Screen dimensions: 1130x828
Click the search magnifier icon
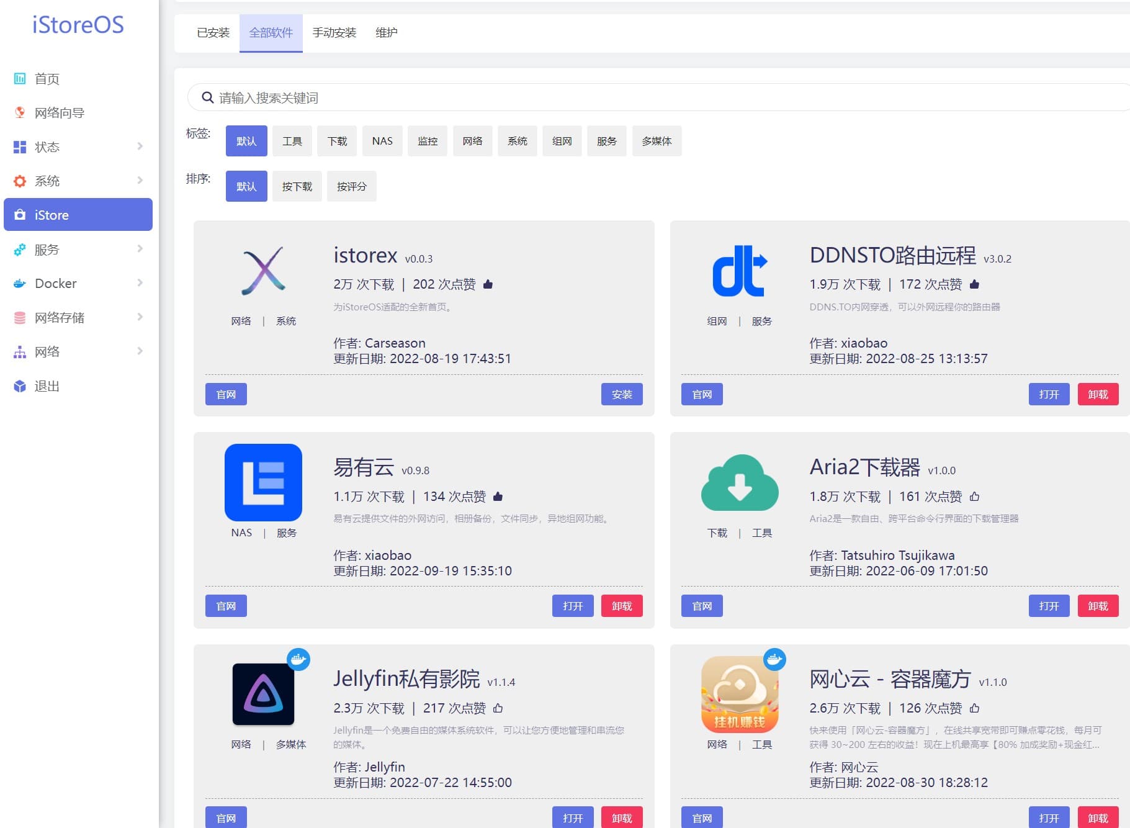[x=207, y=97]
